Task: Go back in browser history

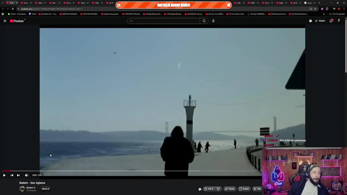Action: [3, 9]
